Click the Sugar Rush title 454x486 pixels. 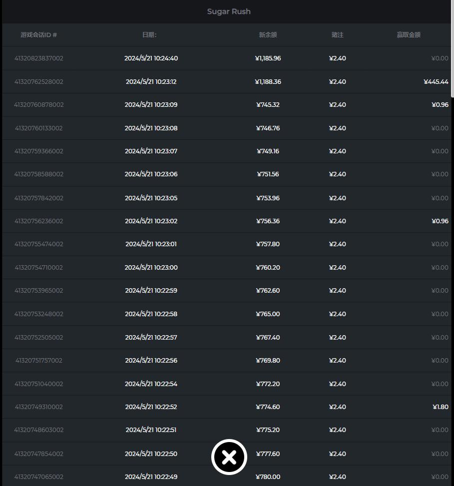coord(229,11)
